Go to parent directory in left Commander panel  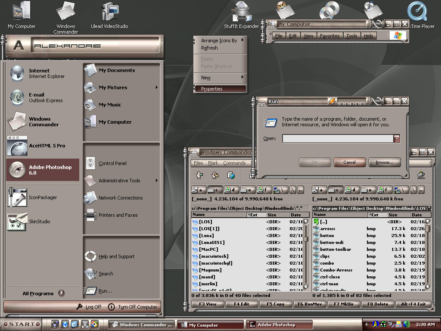tap(301, 190)
